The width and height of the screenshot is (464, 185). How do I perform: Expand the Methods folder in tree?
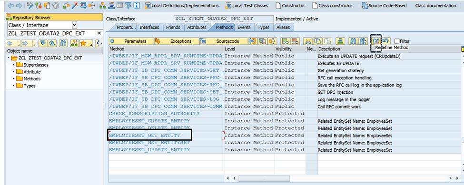[13, 79]
